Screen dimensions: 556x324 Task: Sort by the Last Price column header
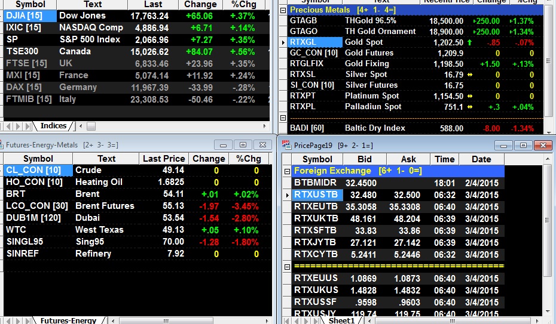tap(164, 159)
